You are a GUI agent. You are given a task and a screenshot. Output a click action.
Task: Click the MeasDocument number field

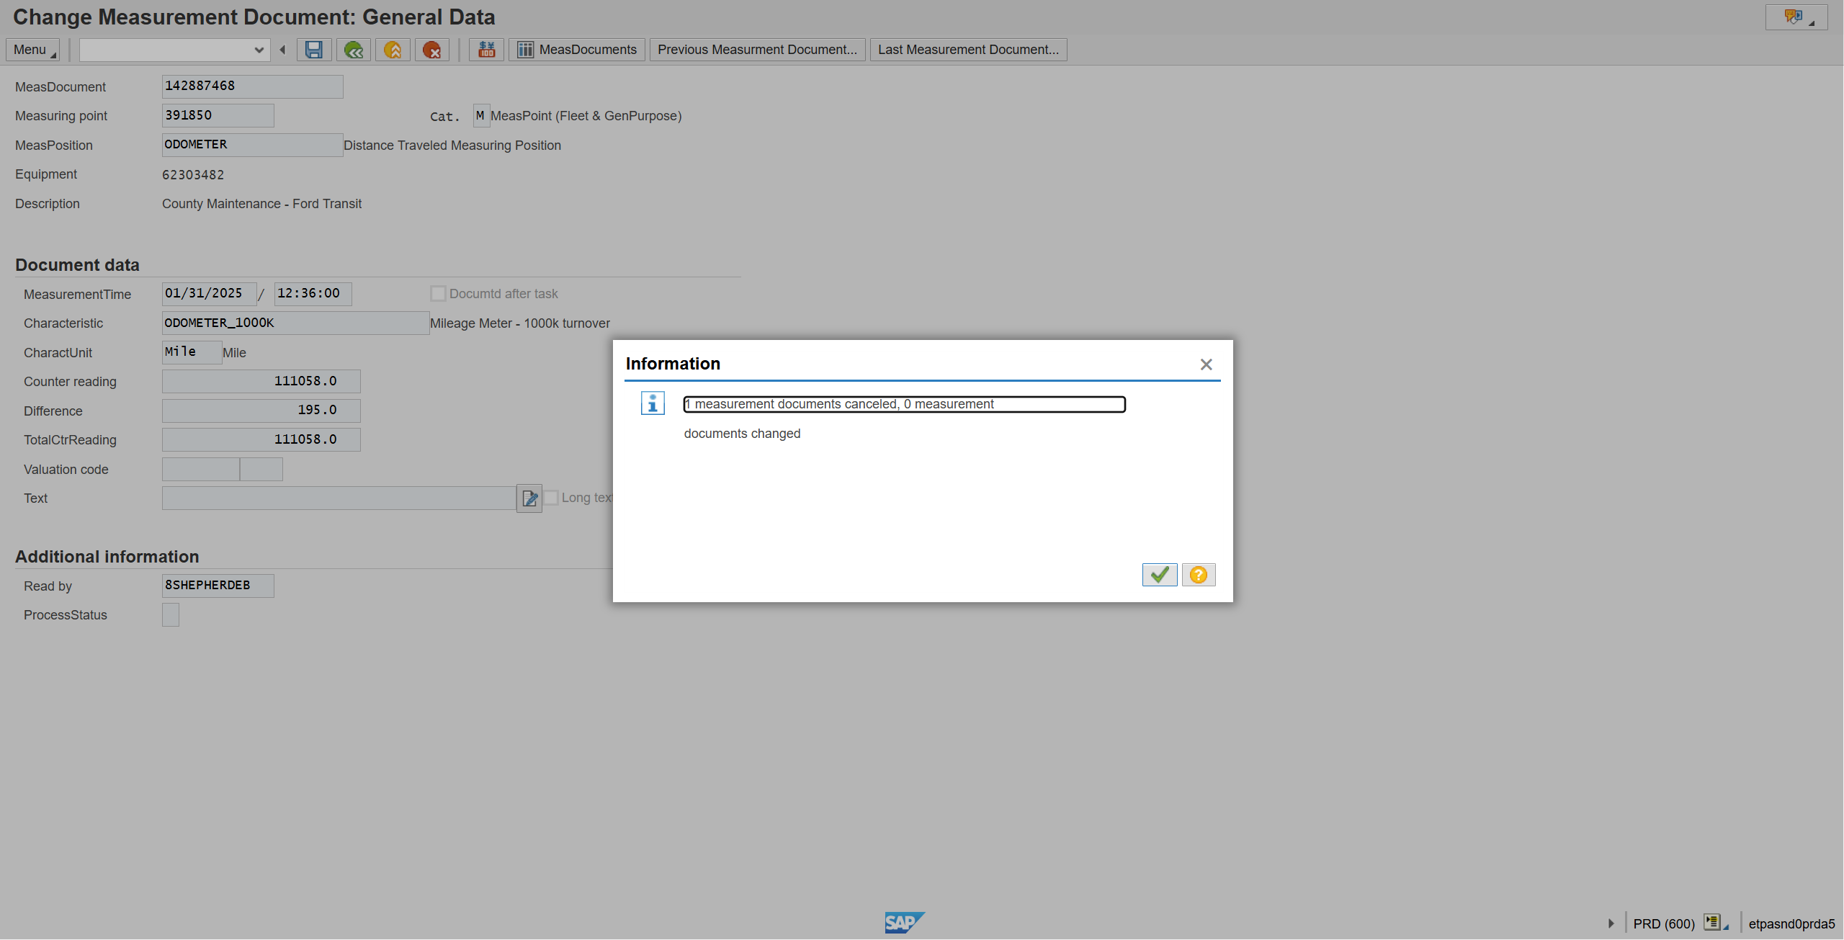(252, 86)
